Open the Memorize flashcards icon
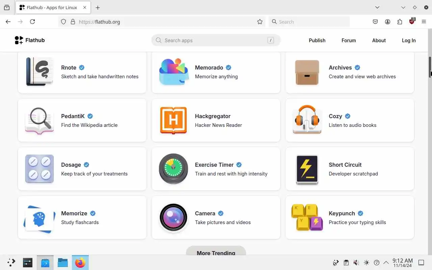Screen dimensions: 432x270 coord(39,219)
